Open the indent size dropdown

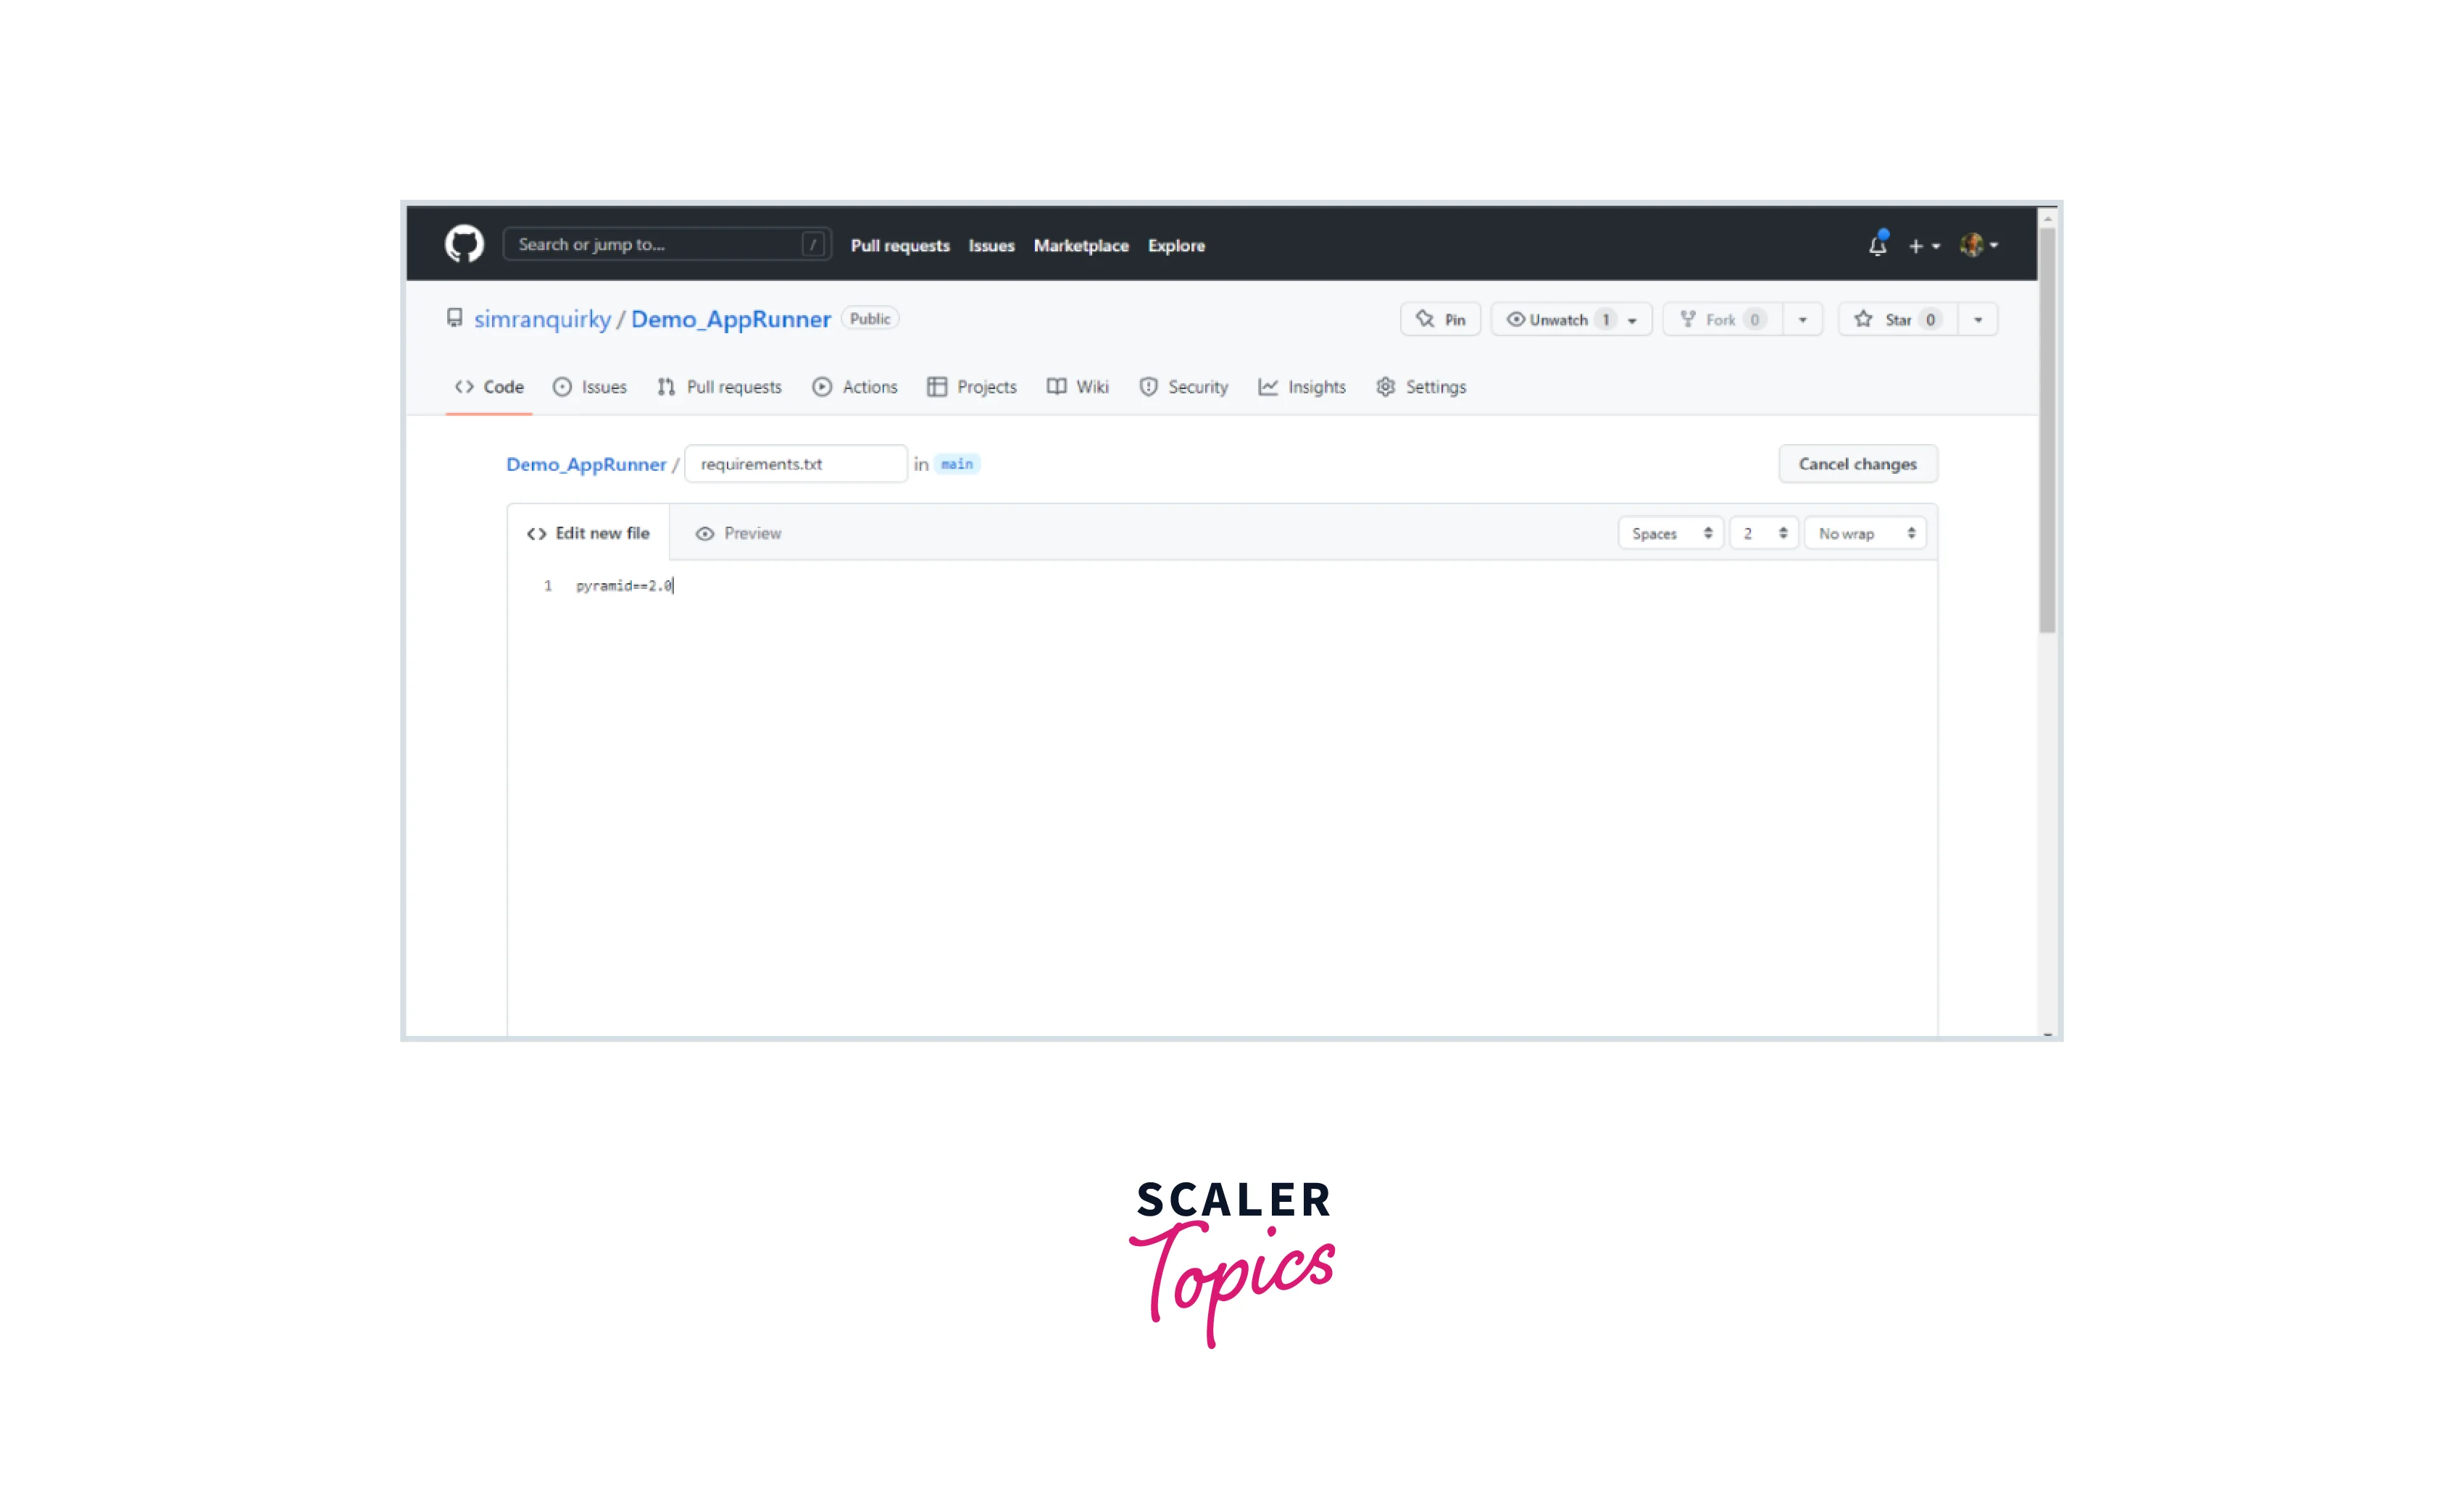1764,534
